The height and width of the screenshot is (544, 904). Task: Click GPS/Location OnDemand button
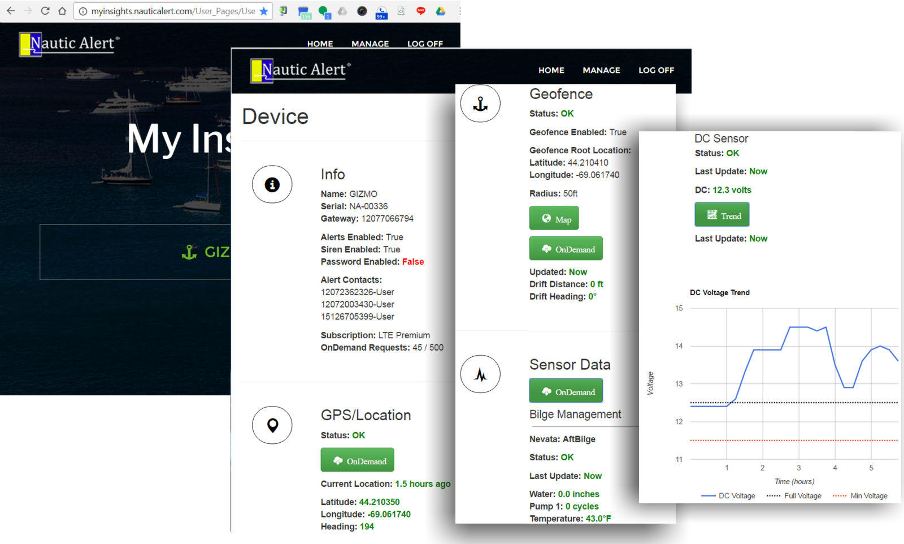click(357, 460)
